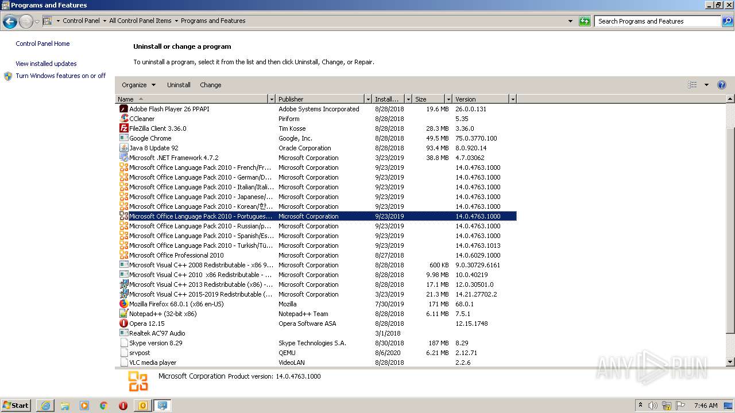
Task: Open Opera from the taskbar
Action: (123, 406)
